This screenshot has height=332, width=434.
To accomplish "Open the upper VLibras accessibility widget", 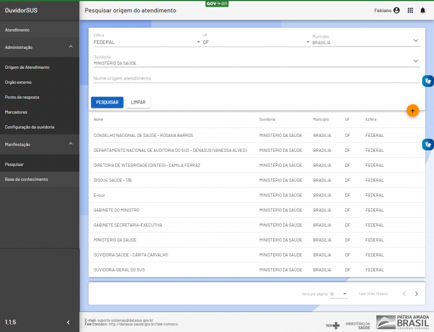I will coord(427,81).
